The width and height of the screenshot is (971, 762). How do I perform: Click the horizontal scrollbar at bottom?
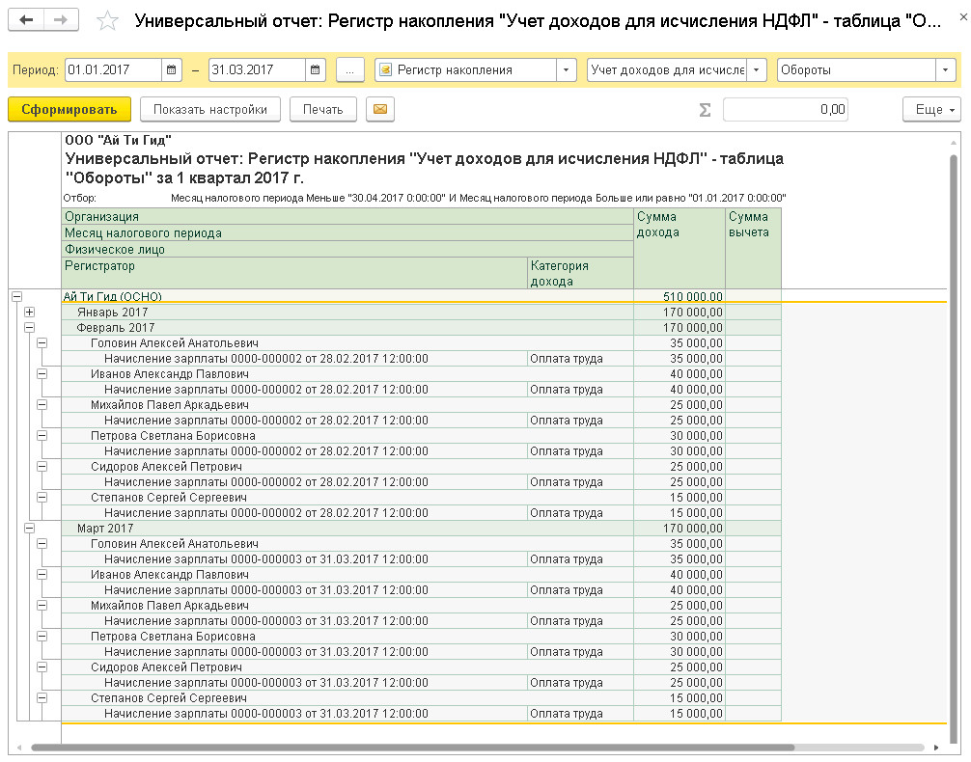click(412, 748)
